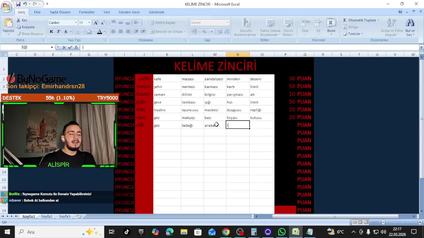Select the cell containing 'bankası'
The width and height of the screenshot is (424, 238).
pyautogui.click(x=215, y=87)
